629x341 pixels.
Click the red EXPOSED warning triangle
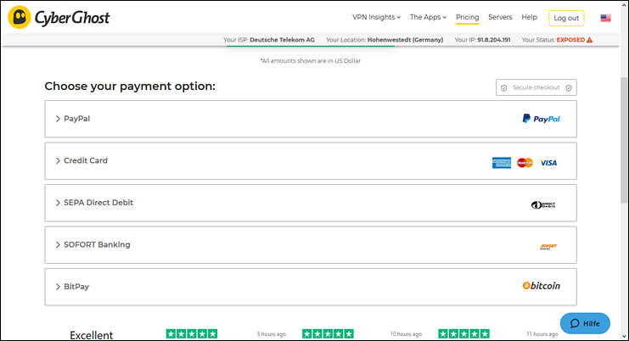[589, 40]
